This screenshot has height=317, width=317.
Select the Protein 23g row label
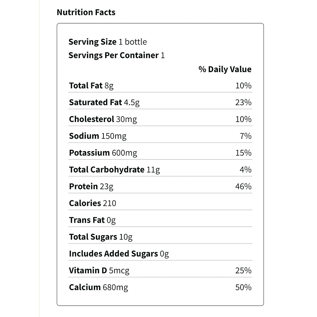coord(91,187)
